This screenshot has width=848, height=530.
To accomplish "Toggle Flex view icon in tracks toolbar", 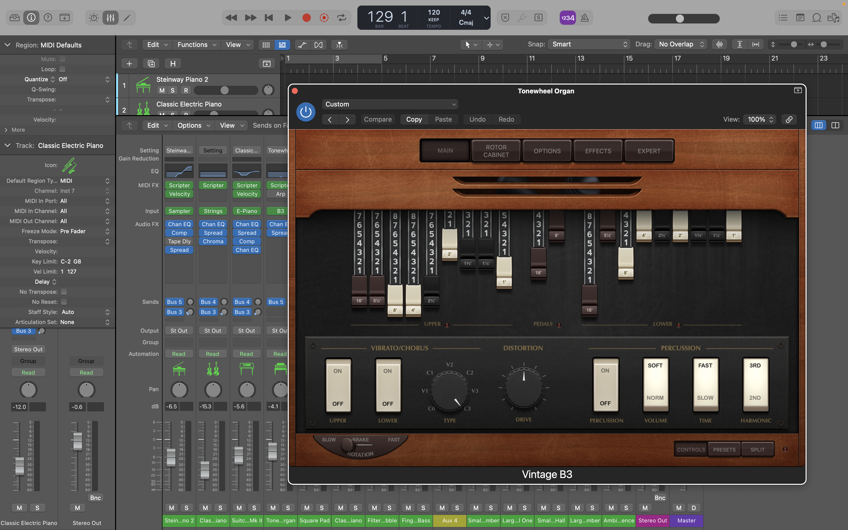I will click(319, 44).
